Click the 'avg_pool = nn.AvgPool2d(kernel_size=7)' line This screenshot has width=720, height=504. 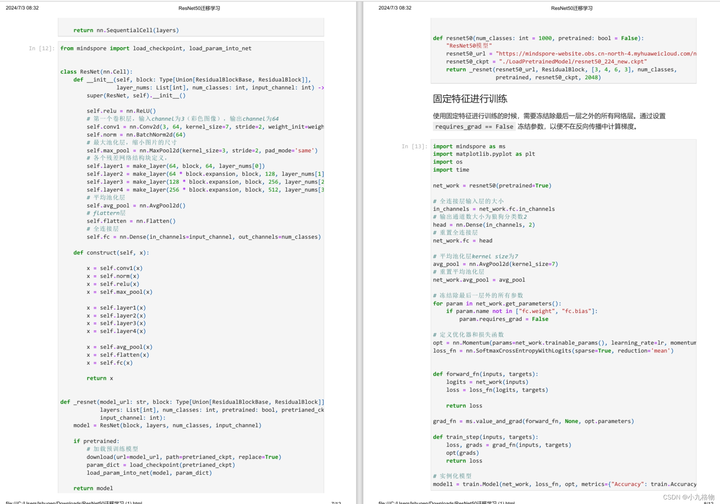point(496,264)
